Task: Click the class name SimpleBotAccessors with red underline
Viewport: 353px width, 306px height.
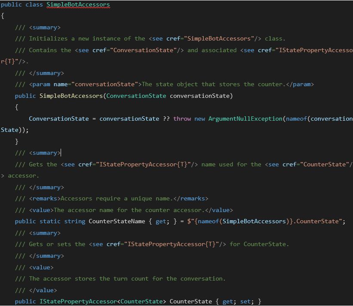Action: (x=78, y=4)
